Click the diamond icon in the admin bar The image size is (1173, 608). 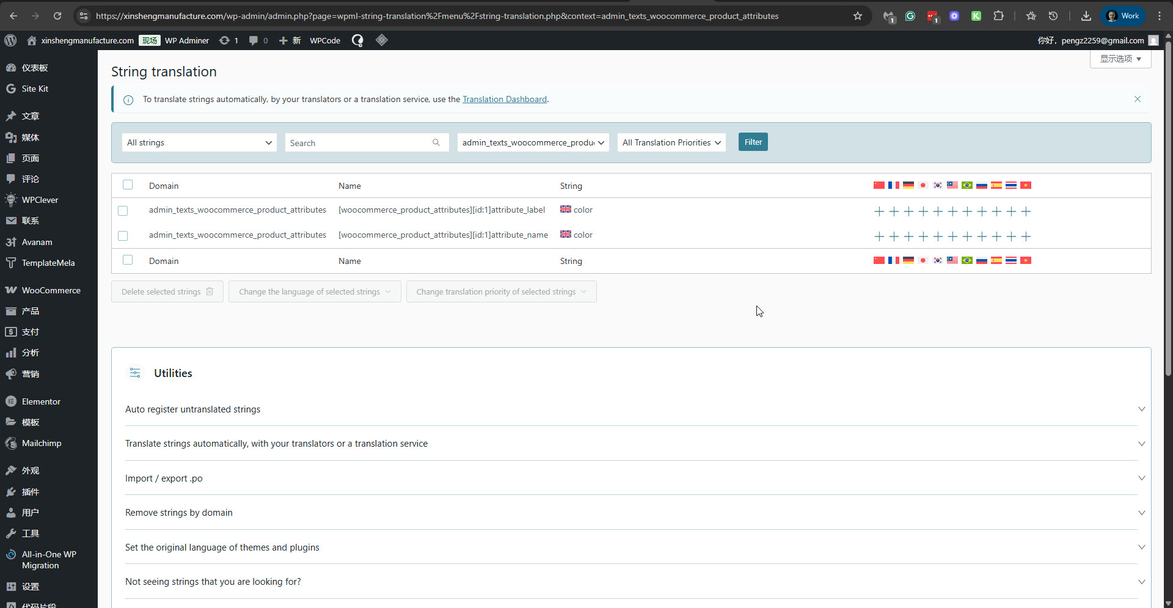pyautogui.click(x=382, y=40)
